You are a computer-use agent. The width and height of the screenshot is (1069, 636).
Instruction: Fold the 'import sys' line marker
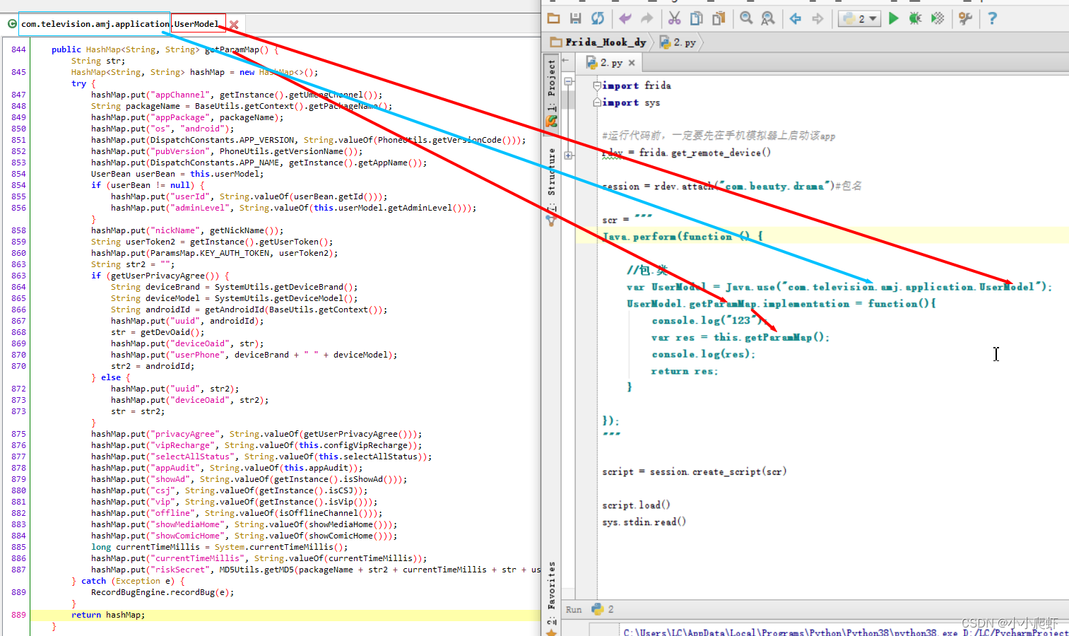pos(597,102)
